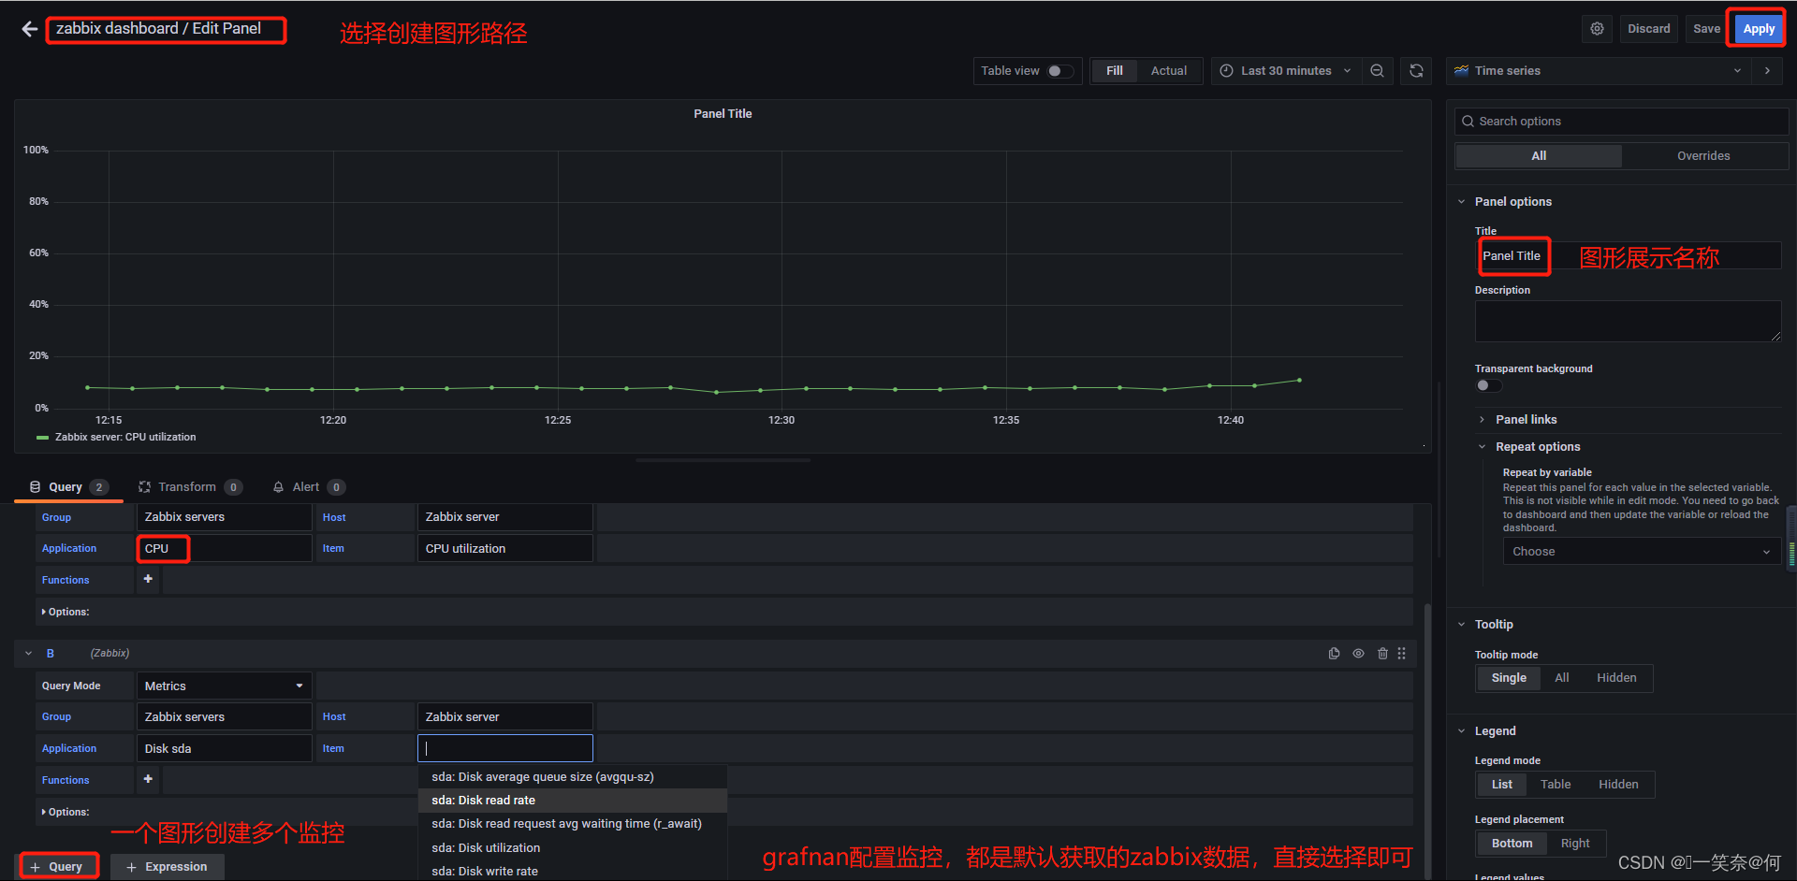
Task: Refresh the dashboard with the refresh icon
Action: (1416, 71)
